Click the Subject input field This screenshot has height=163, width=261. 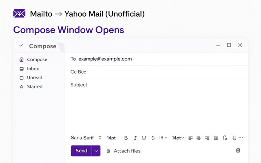pos(155,85)
